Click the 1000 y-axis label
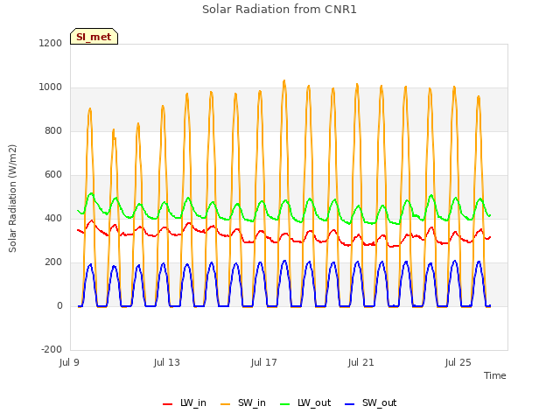560x420 pixels. pos(51,87)
